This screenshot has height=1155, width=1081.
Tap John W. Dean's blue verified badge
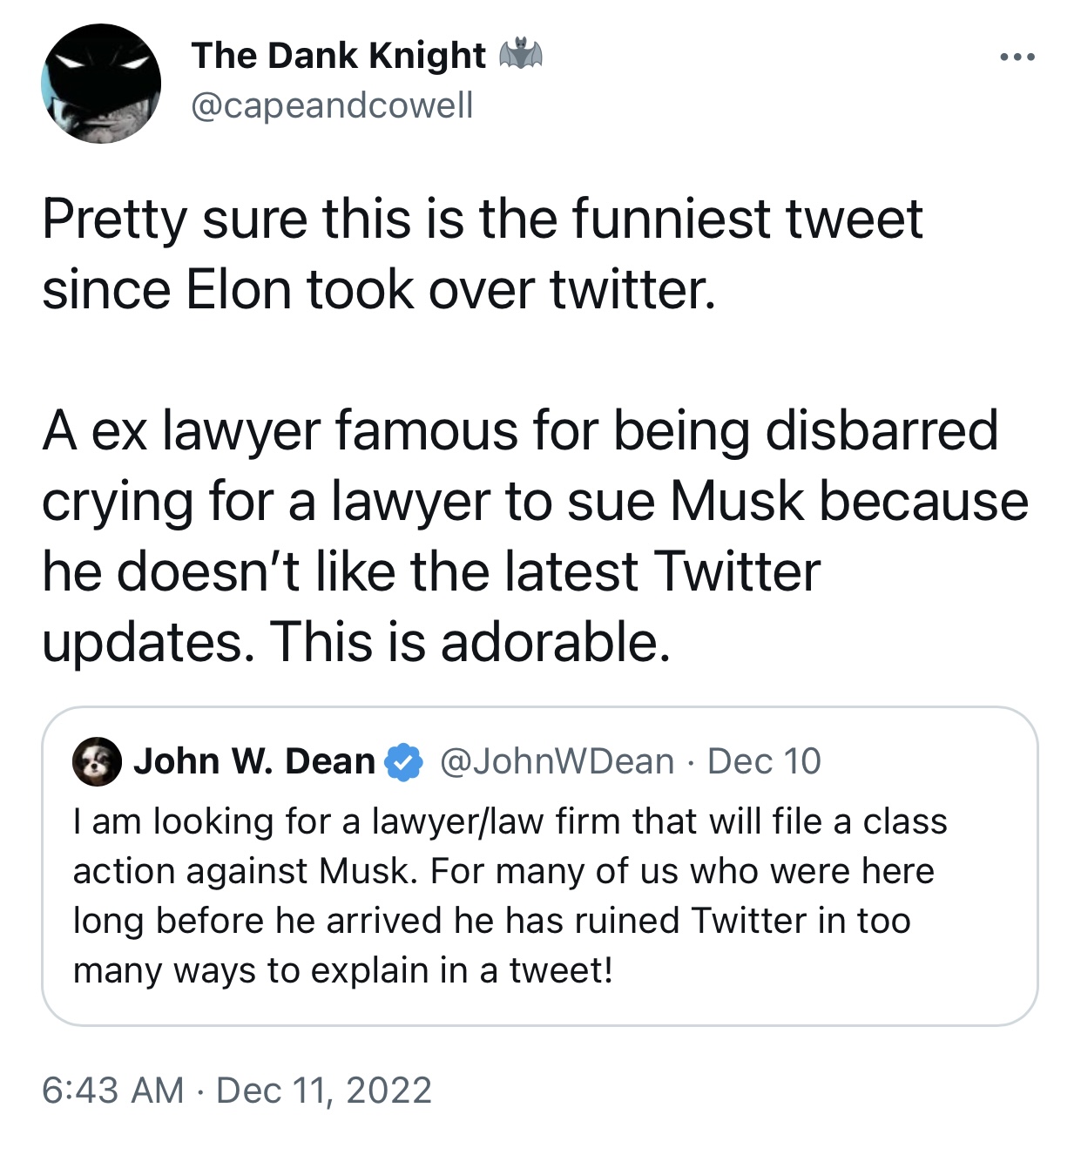tap(402, 762)
